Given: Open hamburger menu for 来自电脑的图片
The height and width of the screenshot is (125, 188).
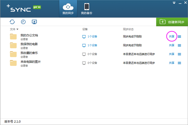Looking at the screenshot, I should (180, 63).
